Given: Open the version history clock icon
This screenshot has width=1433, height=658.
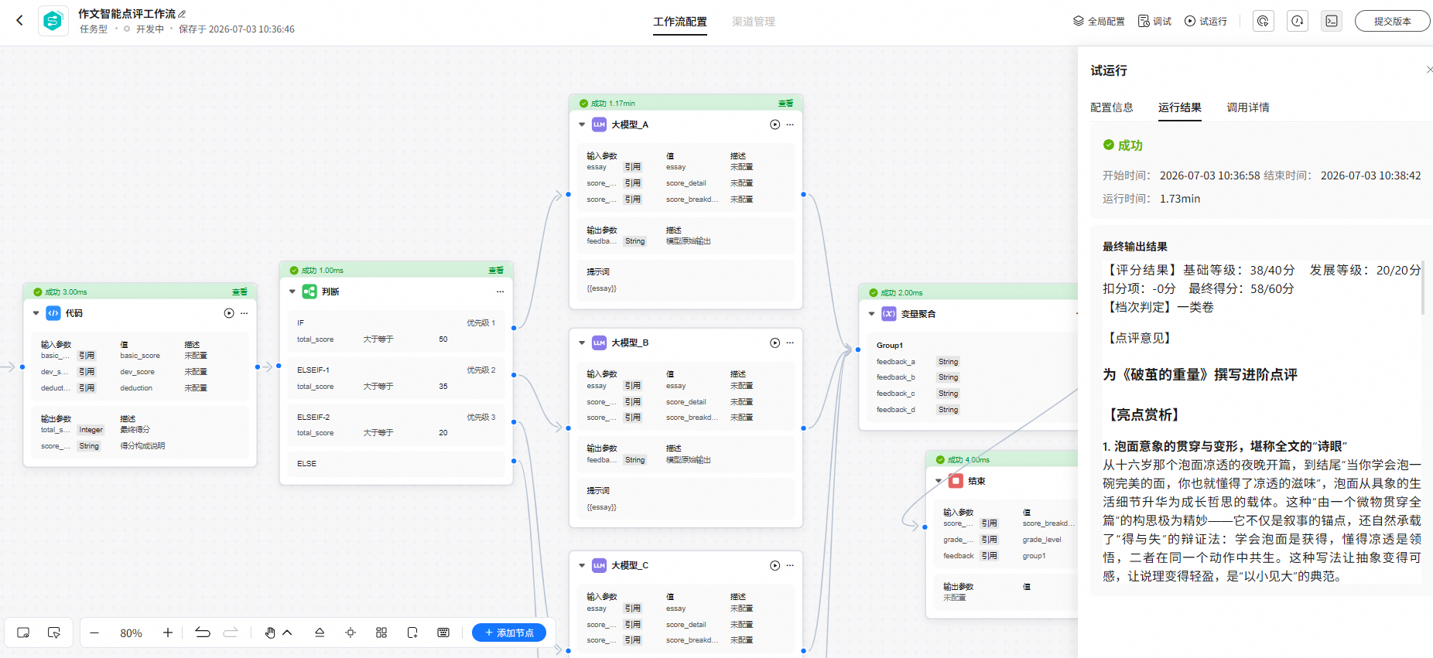Looking at the screenshot, I should point(1298,21).
